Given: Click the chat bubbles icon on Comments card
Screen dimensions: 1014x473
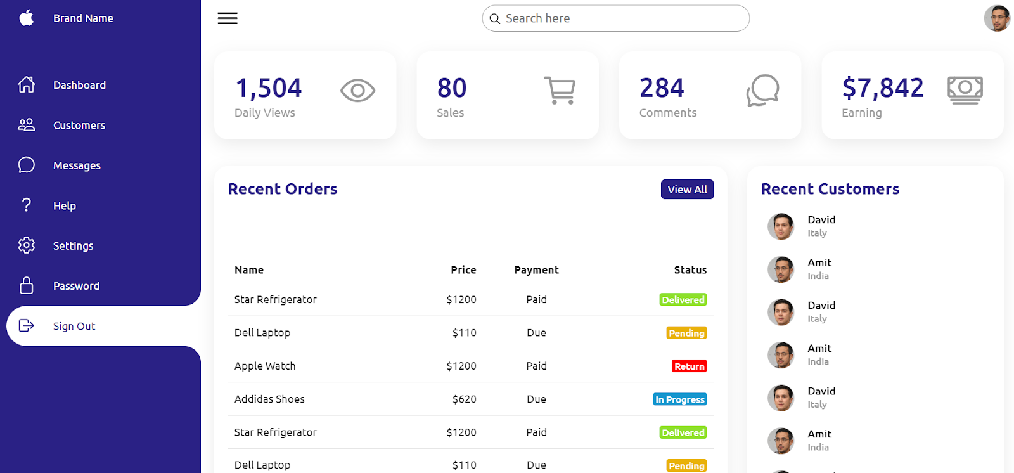Looking at the screenshot, I should (762, 91).
